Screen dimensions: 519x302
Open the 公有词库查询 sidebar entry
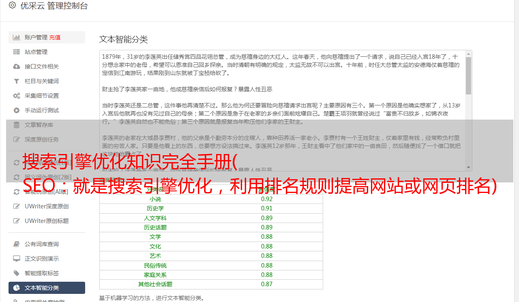(47, 244)
